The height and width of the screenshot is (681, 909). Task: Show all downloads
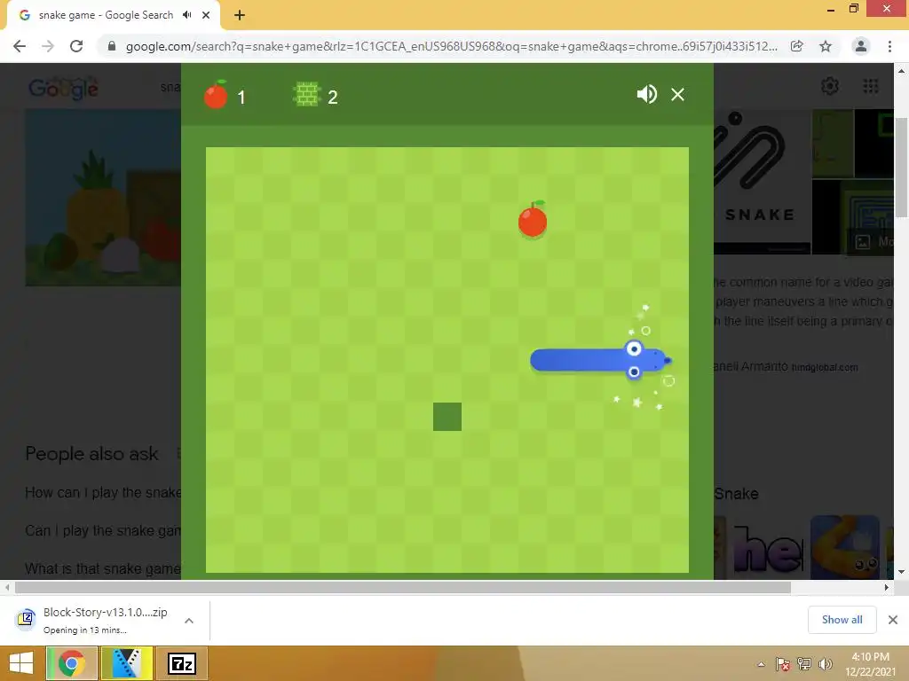tap(842, 620)
